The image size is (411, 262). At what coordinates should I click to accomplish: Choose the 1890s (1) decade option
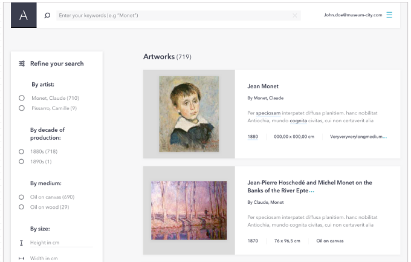click(22, 162)
